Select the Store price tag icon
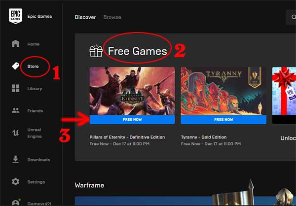The image size is (296, 206). 15,66
